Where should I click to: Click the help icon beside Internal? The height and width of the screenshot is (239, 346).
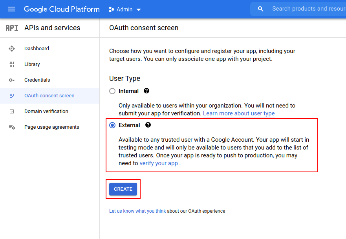point(146,91)
